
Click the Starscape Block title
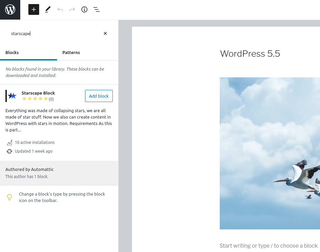coord(38,93)
